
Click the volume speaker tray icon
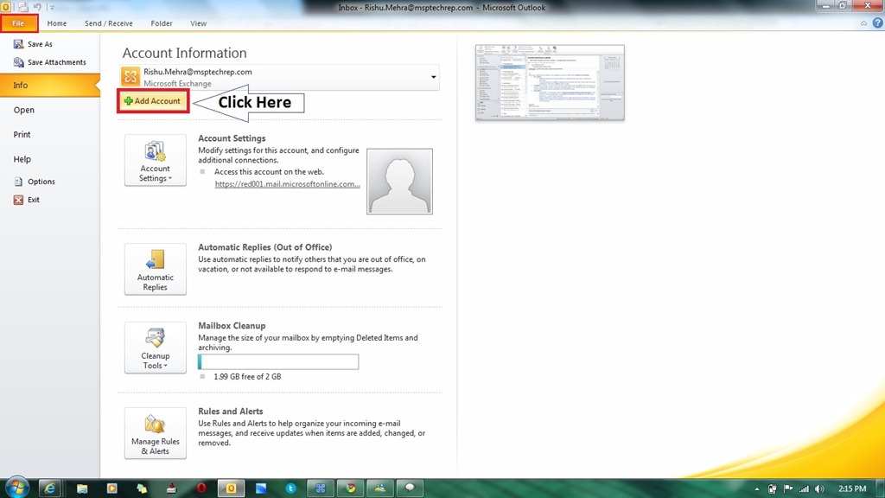tap(819, 489)
